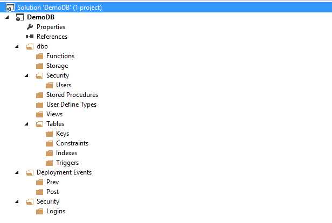The height and width of the screenshot is (223, 332).
Task: Click the DemoDB database project icon
Action: coord(20,17)
